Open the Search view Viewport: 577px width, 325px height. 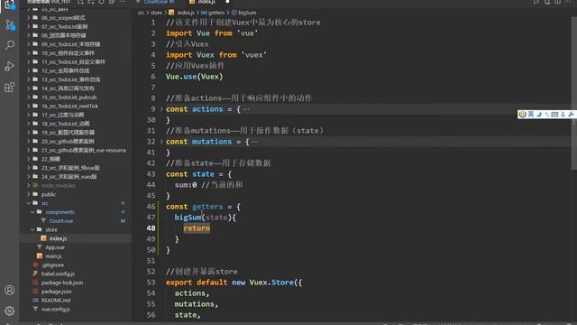pyautogui.click(x=10, y=45)
